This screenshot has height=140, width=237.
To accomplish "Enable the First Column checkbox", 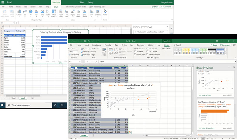I will pos(147,49).
